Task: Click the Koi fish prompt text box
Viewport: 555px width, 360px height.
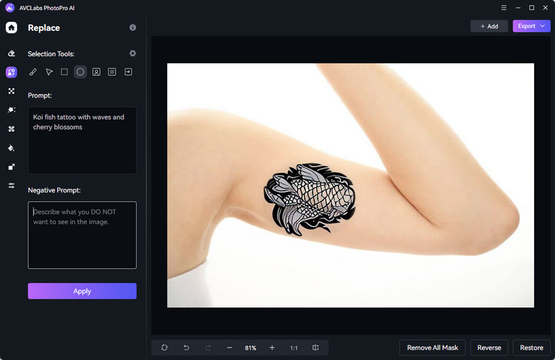Action: (x=82, y=140)
